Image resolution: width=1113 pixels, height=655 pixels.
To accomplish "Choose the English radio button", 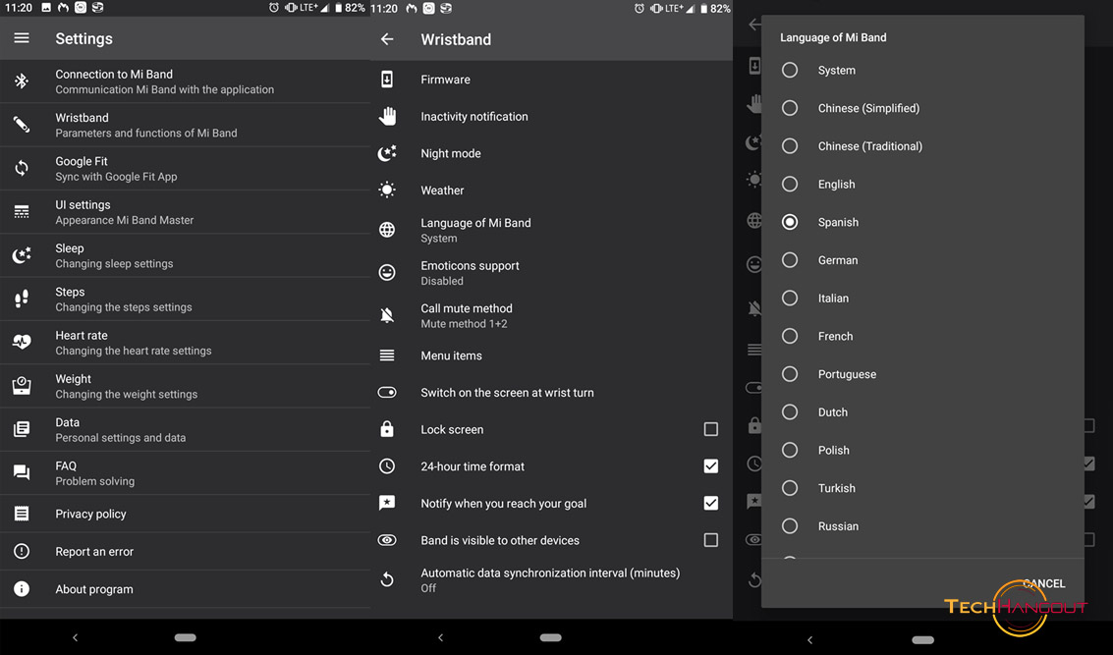I will click(790, 184).
